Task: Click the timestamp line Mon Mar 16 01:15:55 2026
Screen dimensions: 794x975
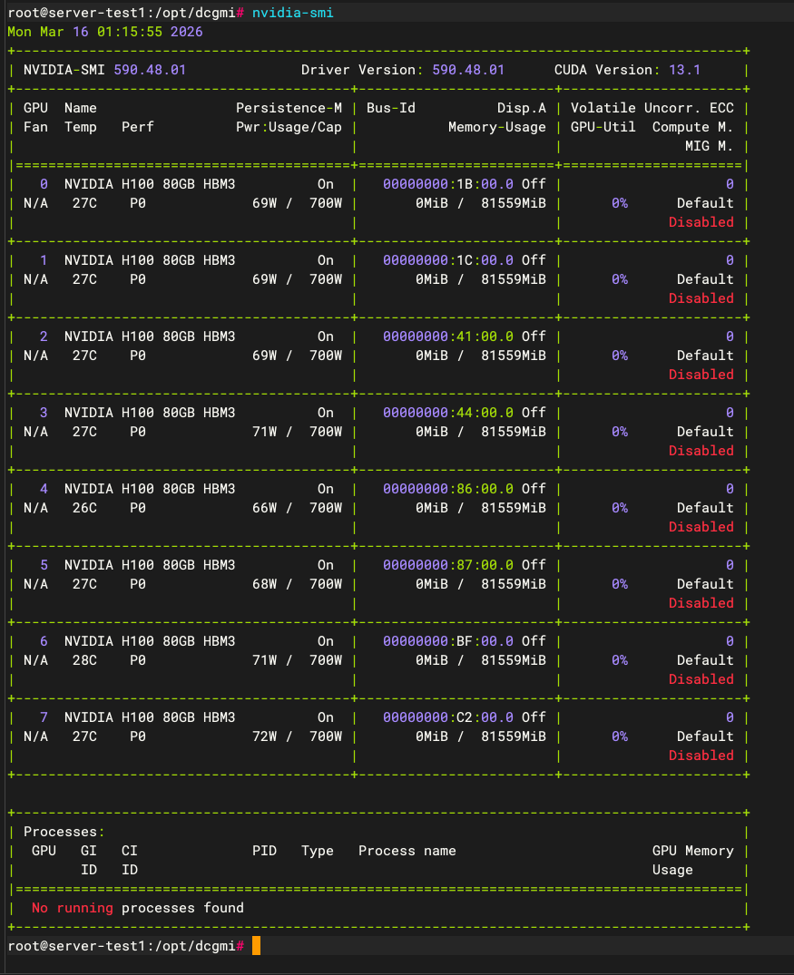Action: (105, 32)
